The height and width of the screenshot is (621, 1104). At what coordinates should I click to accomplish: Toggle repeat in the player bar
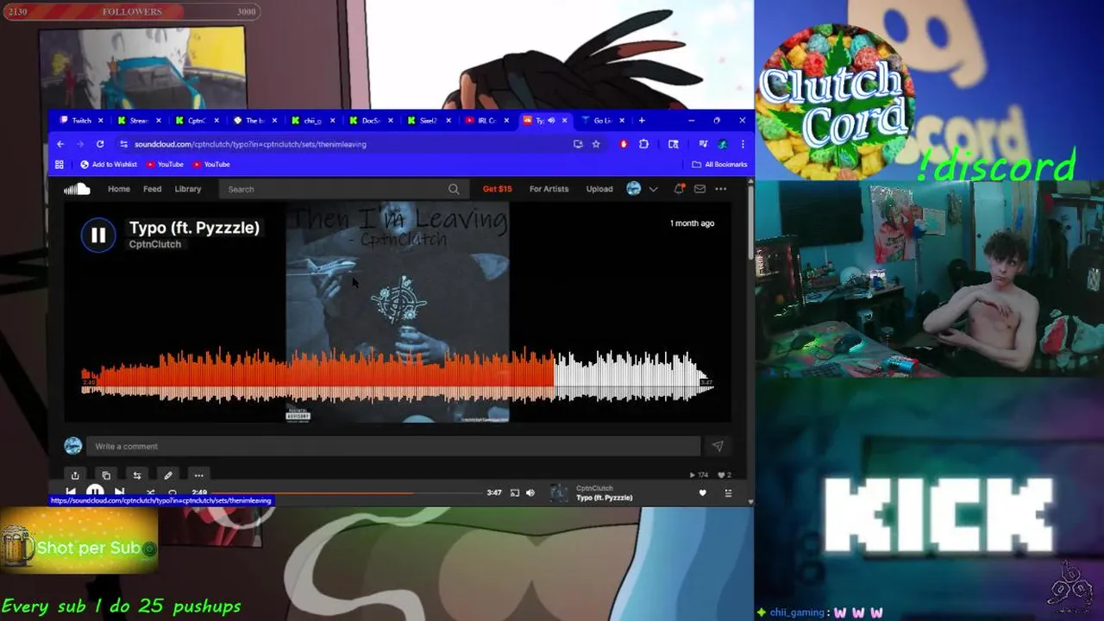tap(172, 492)
